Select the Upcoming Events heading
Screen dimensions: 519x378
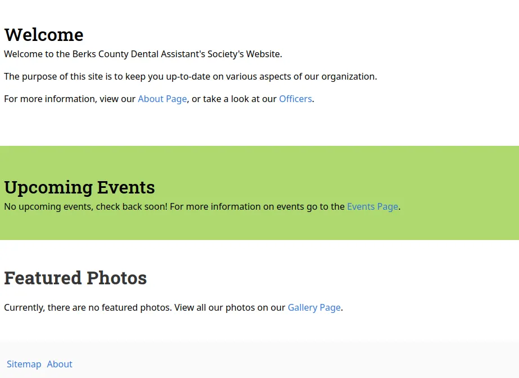(x=79, y=187)
